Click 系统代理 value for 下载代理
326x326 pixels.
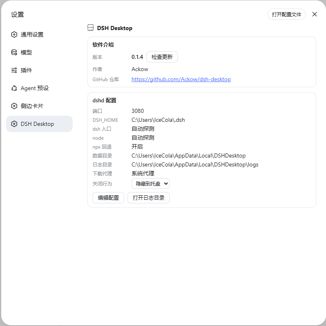143,174
